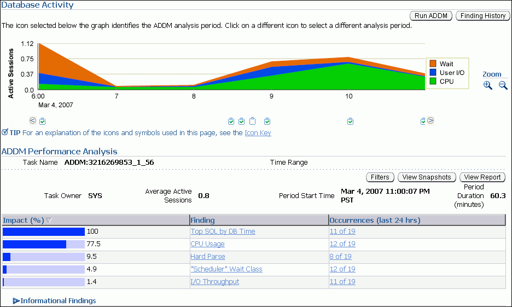Select the ADDM analysis icon below 10

350,121
